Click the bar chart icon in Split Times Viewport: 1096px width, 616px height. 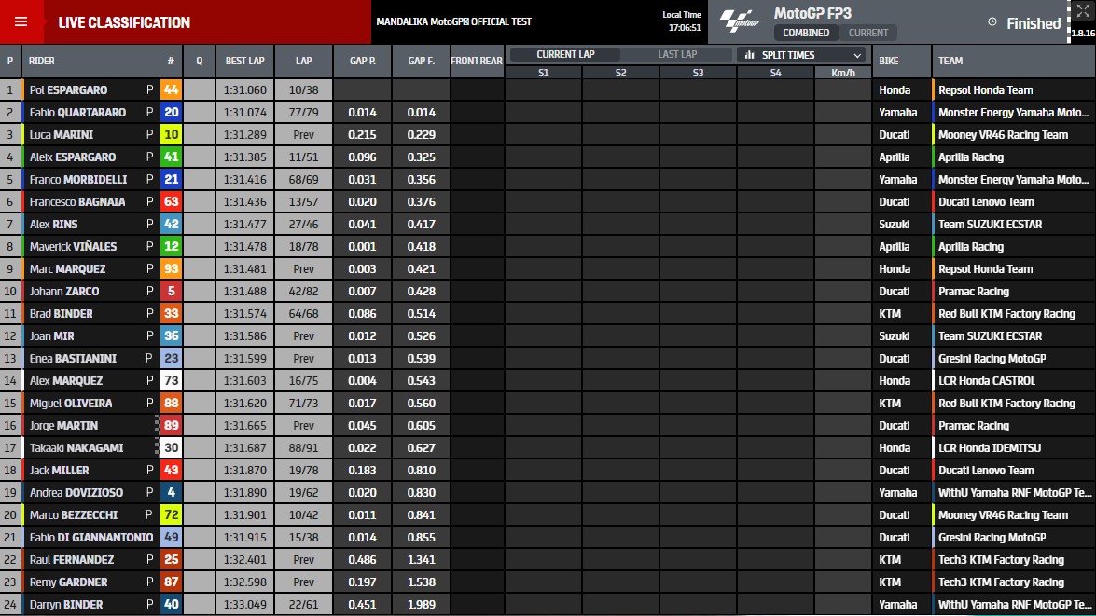749,54
